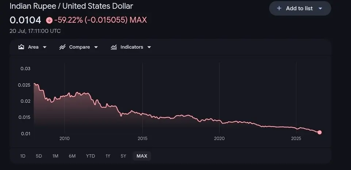Click the red down-arrow change indicator icon
Screen dimensions: 351x170
49,20
